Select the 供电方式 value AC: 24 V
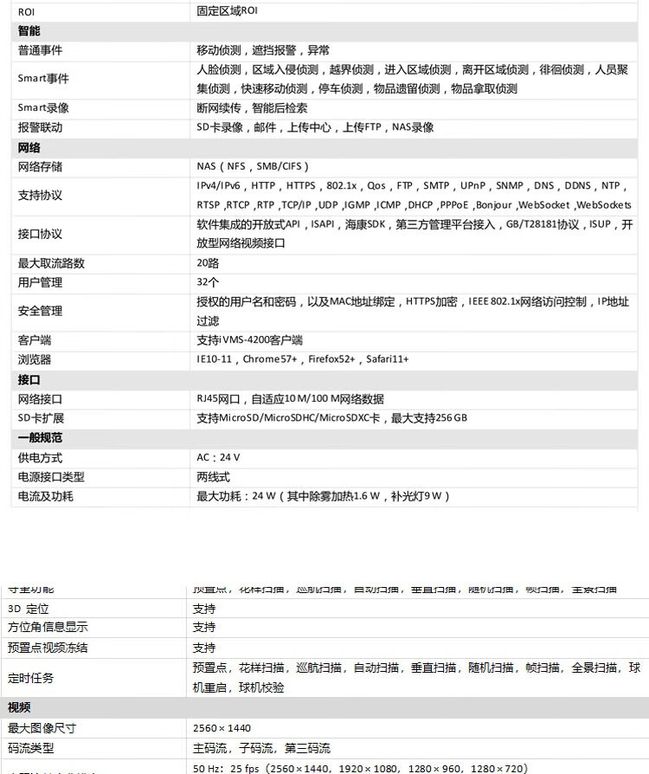This screenshot has height=774, width=649. [x=218, y=457]
